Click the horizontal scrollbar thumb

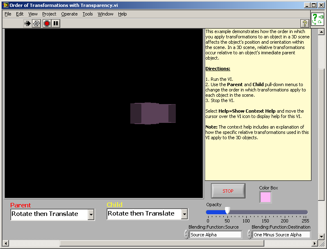click(162, 243)
